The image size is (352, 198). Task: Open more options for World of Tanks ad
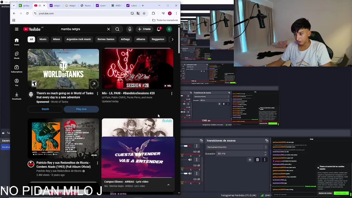(97, 94)
